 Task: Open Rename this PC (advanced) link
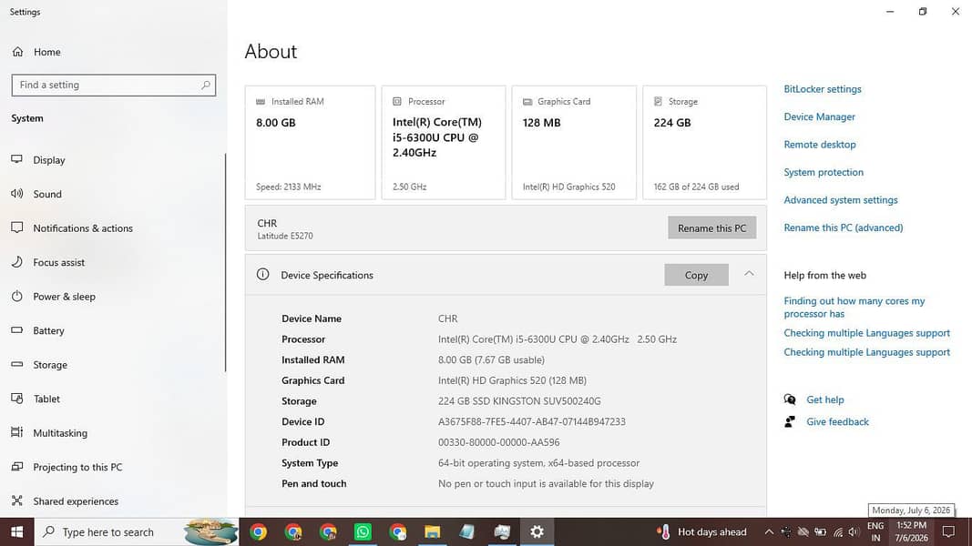coord(843,227)
